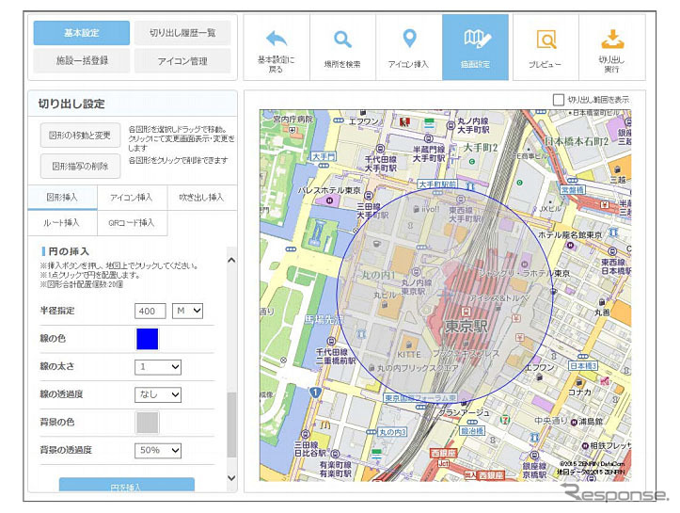This screenshot has width=680, height=513.
Task: Switch to the 吹き出し挿入 tab
Action: pyautogui.click(x=201, y=198)
